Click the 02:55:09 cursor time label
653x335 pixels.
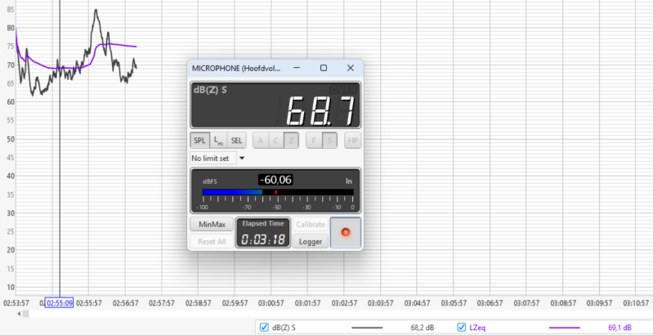(x=59, y=302)
